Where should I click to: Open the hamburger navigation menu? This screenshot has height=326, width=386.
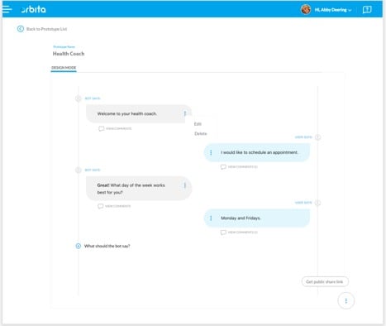(x=7, y=9)
